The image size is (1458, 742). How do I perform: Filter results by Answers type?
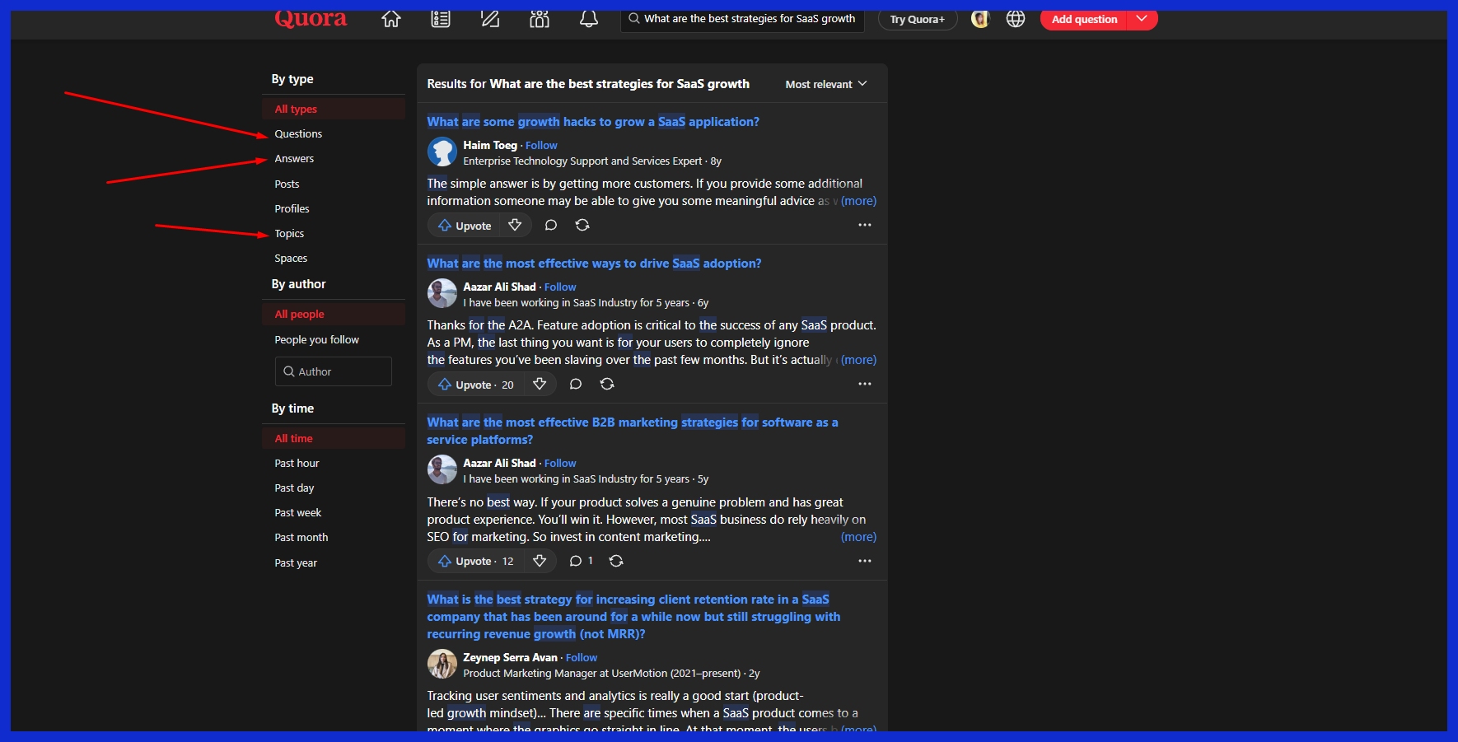tap(294, 159)
